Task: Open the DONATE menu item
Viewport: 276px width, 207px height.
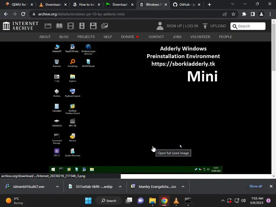Action: point(130,37)
